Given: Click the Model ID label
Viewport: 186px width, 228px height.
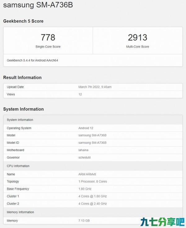Looking at the screenshot, I should [13, 143].
